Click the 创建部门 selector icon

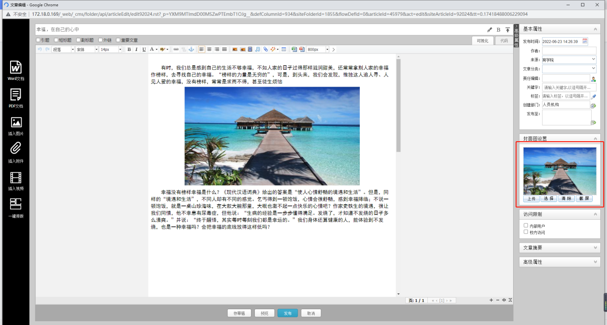[594, 105]
